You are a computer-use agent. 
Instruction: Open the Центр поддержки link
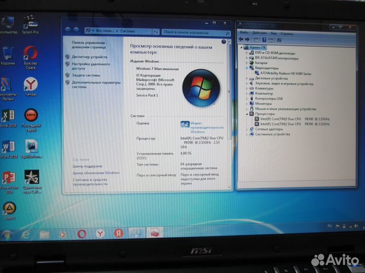click(x=87, y=166)
